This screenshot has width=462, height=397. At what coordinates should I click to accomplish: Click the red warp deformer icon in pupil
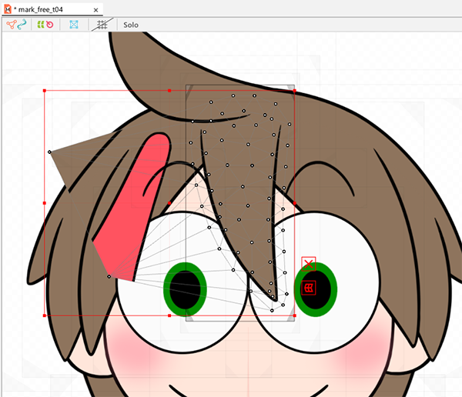309,288
